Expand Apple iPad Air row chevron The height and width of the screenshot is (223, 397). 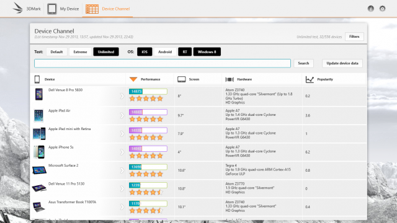pyautogui.click(x=122, y=116)
